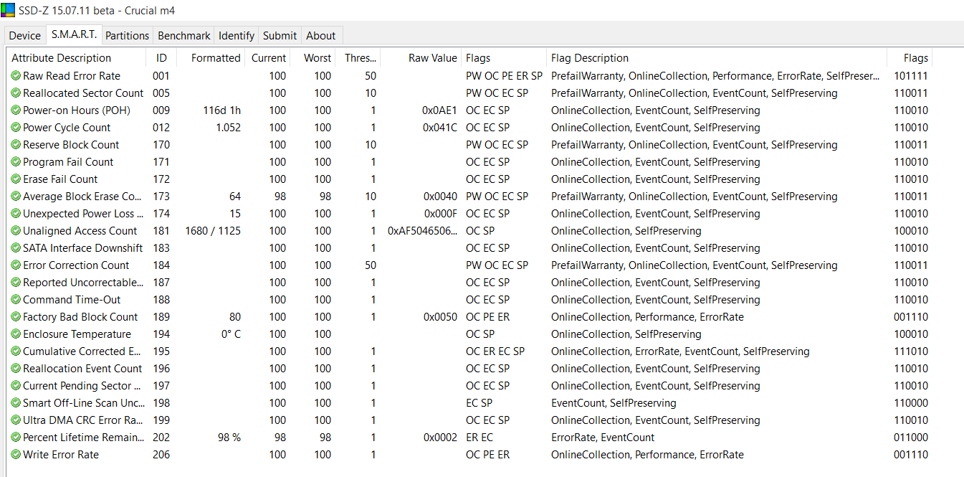The height and width of the screenshot is (477, 964).
Task: Click green status icon for Command Time-Out
Action: [x=16, y=300]
